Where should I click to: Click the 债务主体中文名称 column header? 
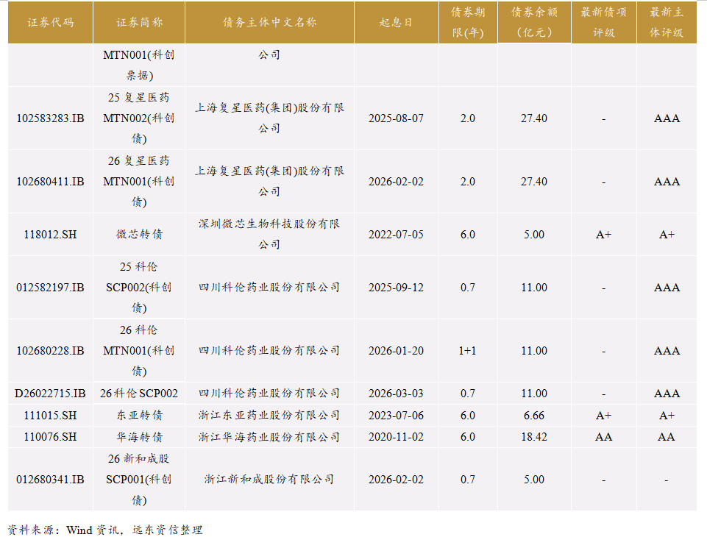(x=270, y=23)
